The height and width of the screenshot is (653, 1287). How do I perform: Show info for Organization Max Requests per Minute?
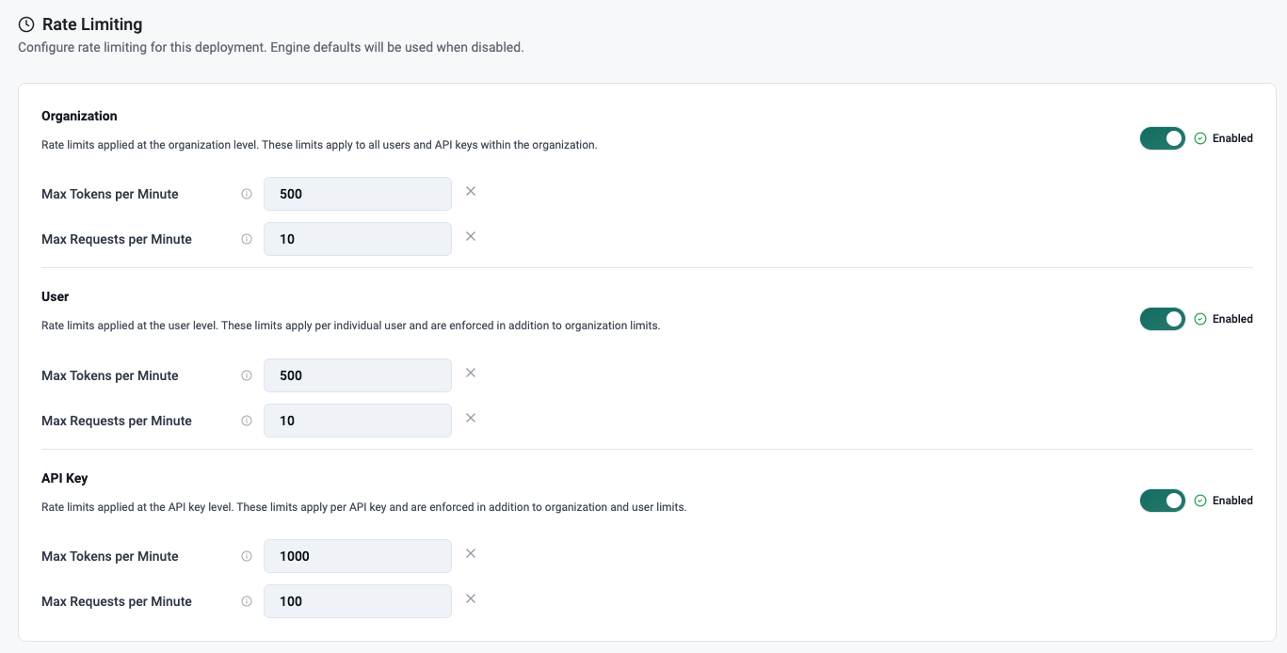pyautogui.click(x=247, y=239)
